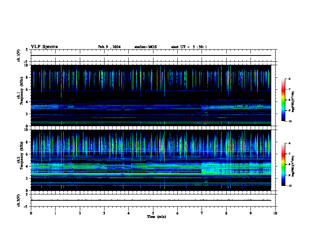Click the upper colorbar's log(PSD) unit label
310x239 pixels.
pyautogui.click(x=293, y=102)
